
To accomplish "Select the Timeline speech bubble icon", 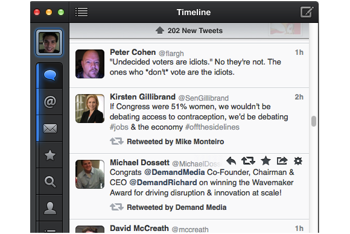I will pos(50,75).
